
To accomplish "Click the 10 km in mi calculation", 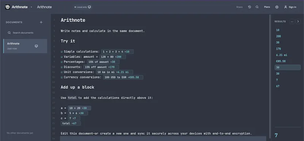I will 115,72.
